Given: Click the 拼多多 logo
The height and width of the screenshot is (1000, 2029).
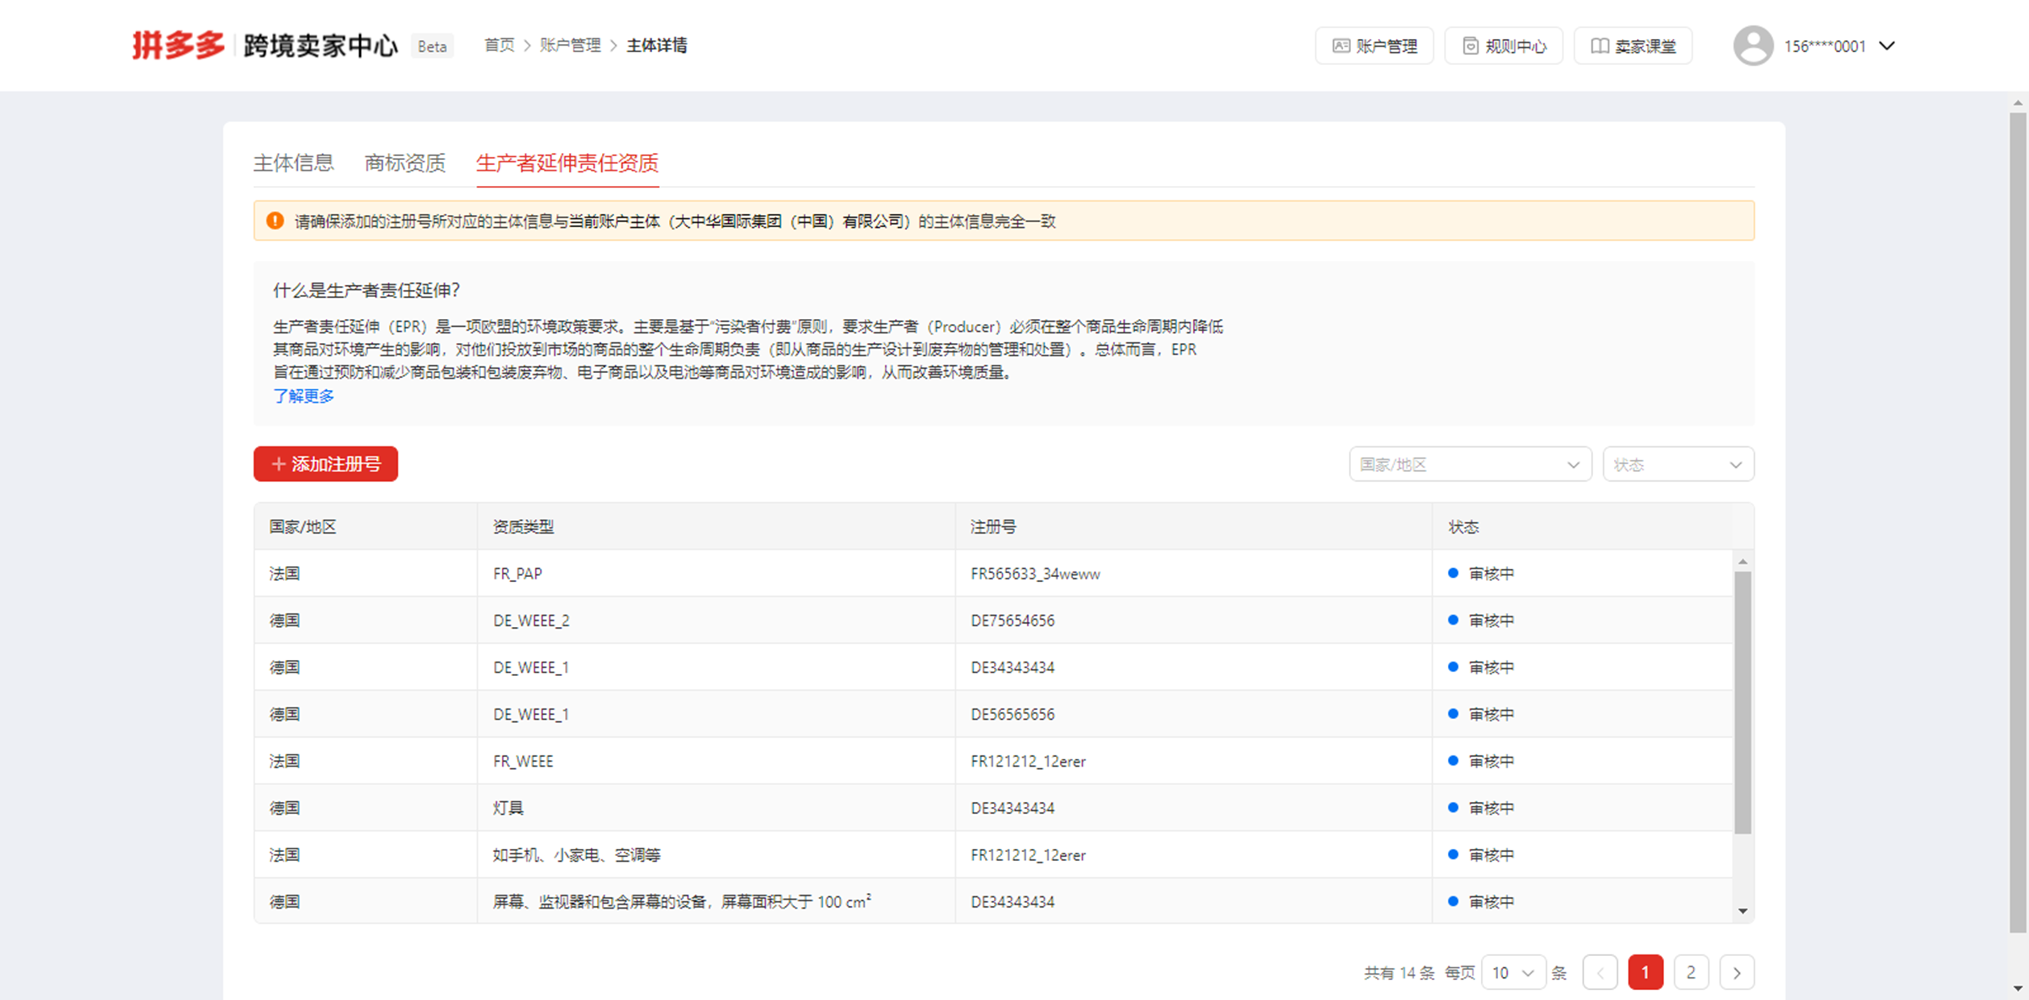Looking at the screenshot, I should 177,45.
